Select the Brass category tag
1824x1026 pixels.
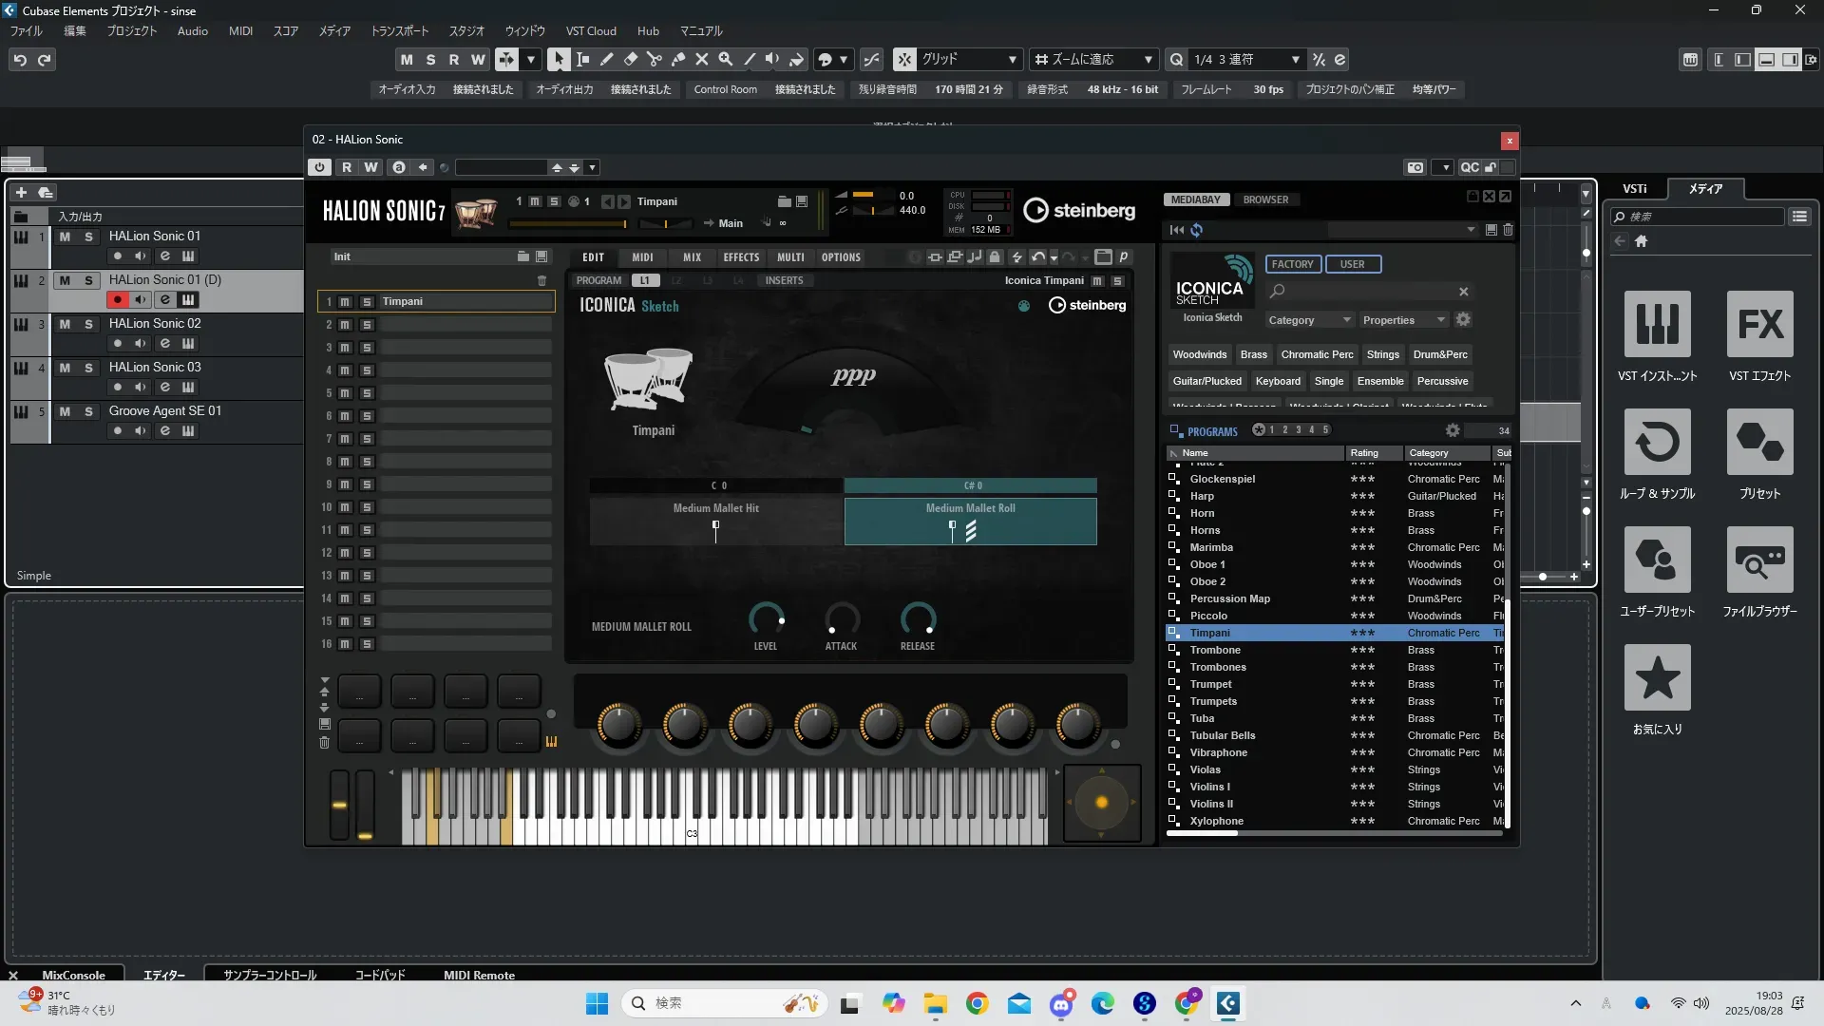(1253, 354)
